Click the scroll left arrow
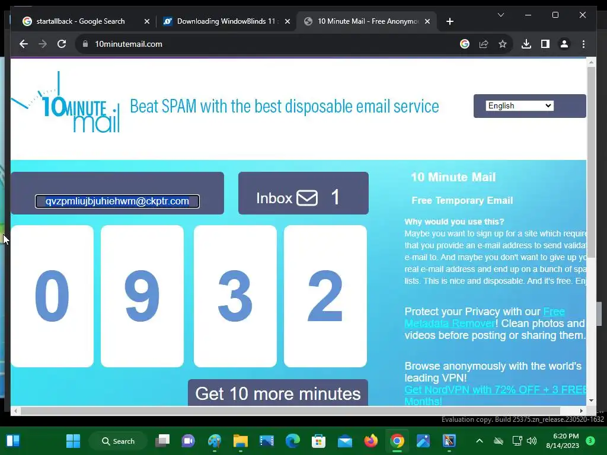The height and width of the screenshot is (455, 607). [x=15, y=411]
